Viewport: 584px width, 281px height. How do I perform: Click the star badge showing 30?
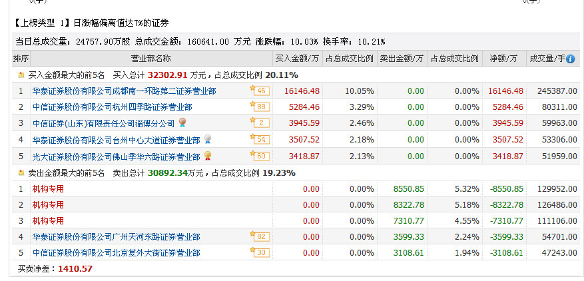[x=260, y=252]
